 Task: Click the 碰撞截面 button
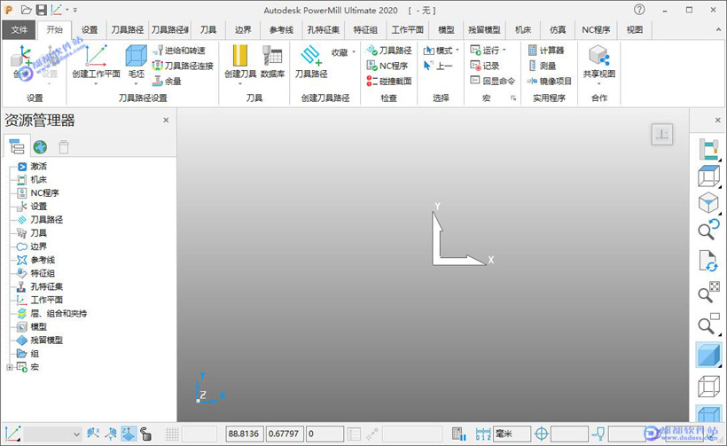tap(389, 82)
